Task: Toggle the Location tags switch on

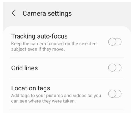Action: pyautogui.click(x=115, y=94)
